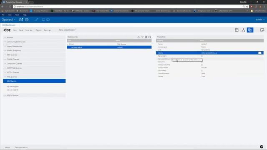267x150 pixels.
Task: Collapse the SQL Queries group
Action: 34,81
